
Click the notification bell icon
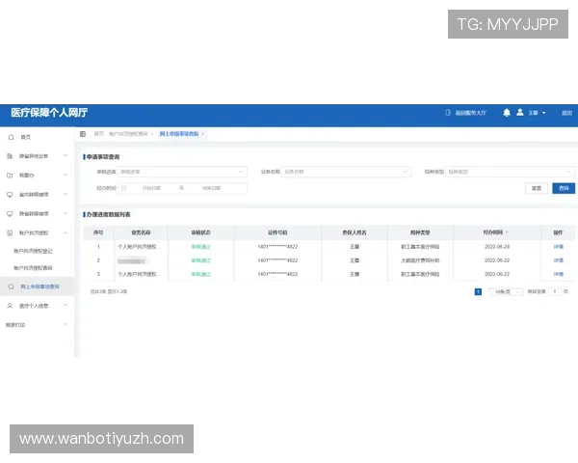pos(507,113)
